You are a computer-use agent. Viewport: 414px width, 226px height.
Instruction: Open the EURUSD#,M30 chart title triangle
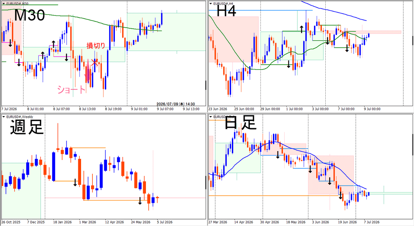click(x=4, y=3)
